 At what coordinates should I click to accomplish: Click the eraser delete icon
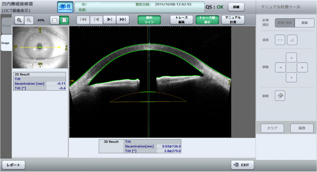coord(280,96)
